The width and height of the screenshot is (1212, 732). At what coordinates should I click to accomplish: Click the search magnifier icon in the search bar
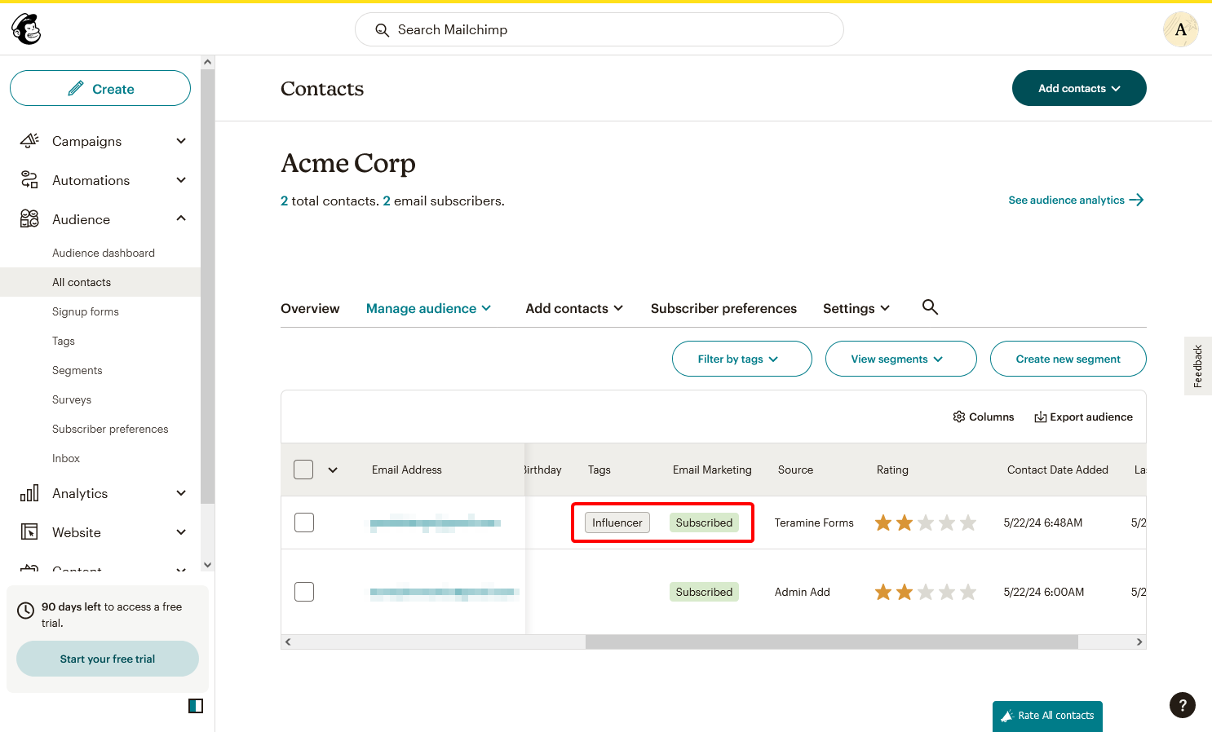point(382,30)
